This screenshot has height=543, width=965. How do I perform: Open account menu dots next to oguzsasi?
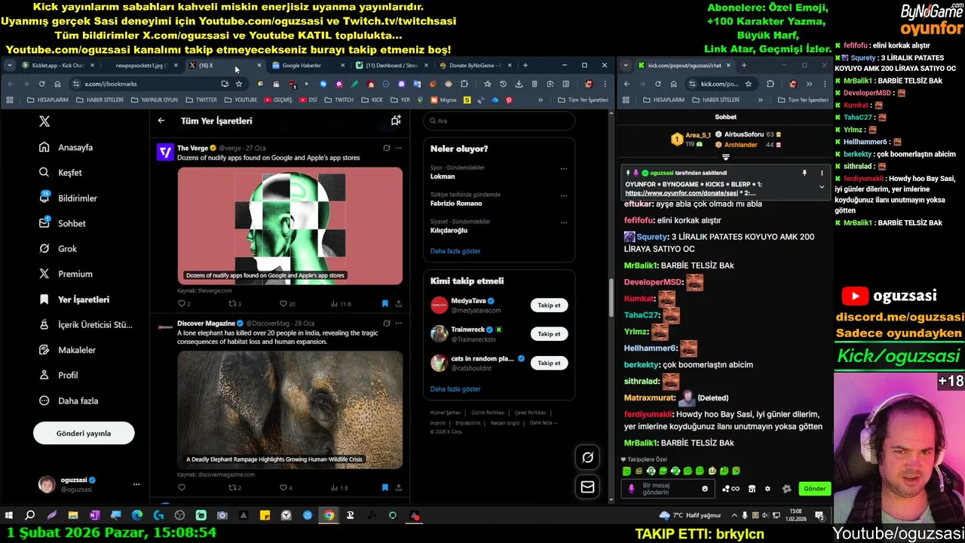click(136, 484)
